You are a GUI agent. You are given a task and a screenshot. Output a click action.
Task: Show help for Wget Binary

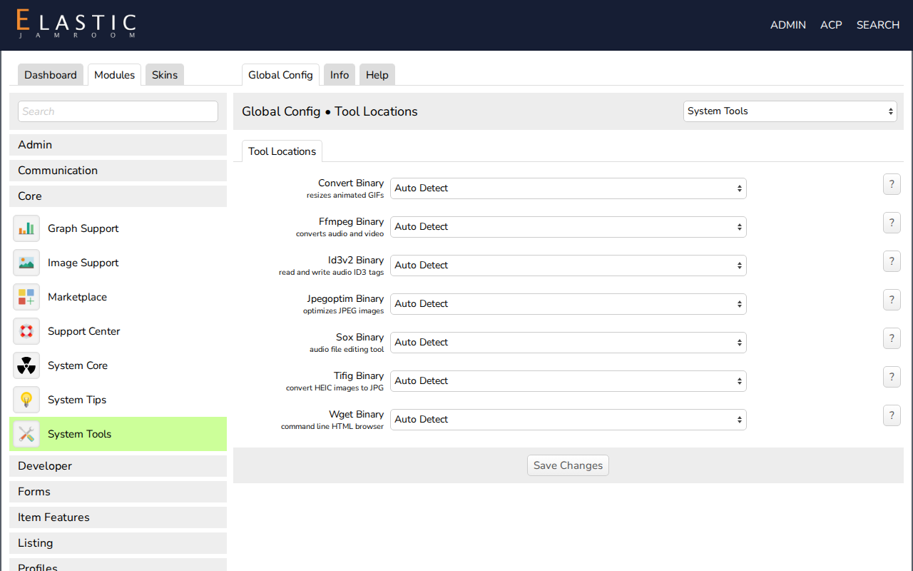pos(892,415)
